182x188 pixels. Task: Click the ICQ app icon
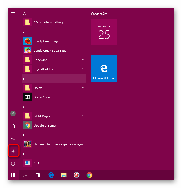27,163
